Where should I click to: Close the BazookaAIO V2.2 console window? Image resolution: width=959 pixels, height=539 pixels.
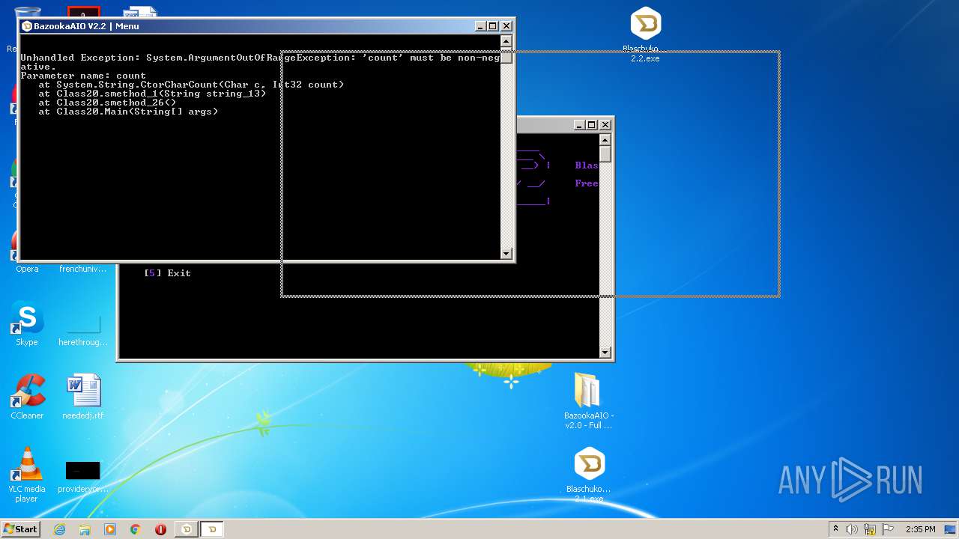506,26
